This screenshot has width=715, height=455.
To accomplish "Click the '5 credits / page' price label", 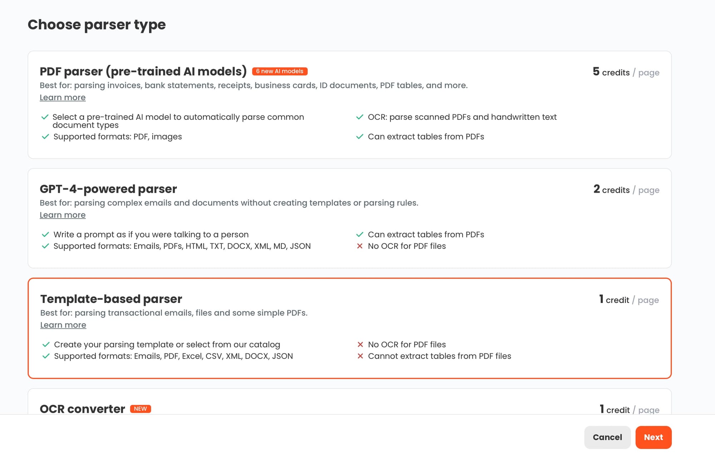I will coord(626,72).
